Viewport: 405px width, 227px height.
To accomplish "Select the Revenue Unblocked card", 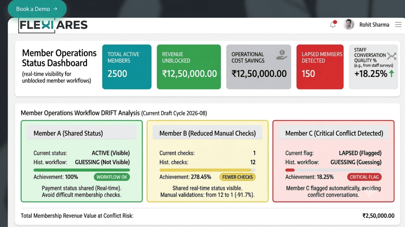I will pyautogui.click(x=189, y=67).
